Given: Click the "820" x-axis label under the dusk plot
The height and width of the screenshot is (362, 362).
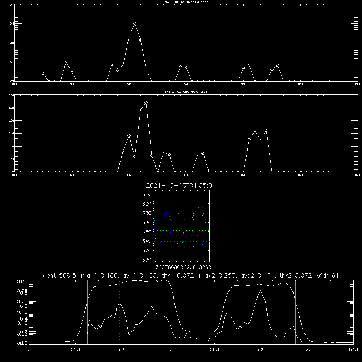Looking at the screenshot, I should (x=72, y=175).
